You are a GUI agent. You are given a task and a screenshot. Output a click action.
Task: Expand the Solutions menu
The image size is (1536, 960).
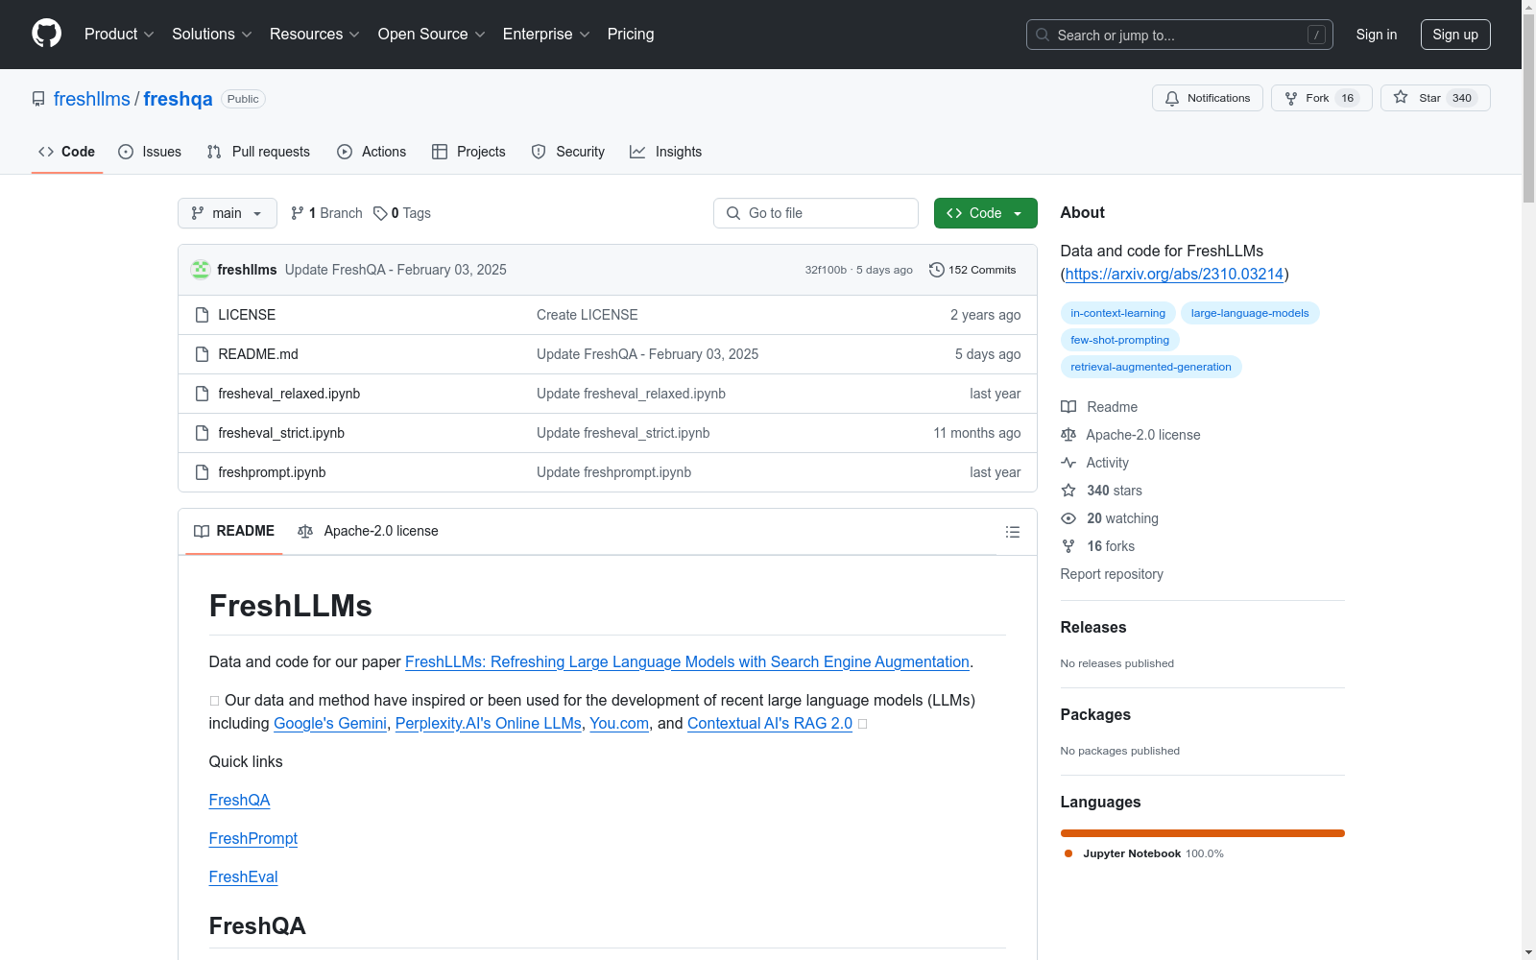(212, 34)
